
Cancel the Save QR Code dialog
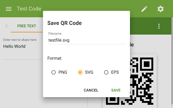[91, 90]
